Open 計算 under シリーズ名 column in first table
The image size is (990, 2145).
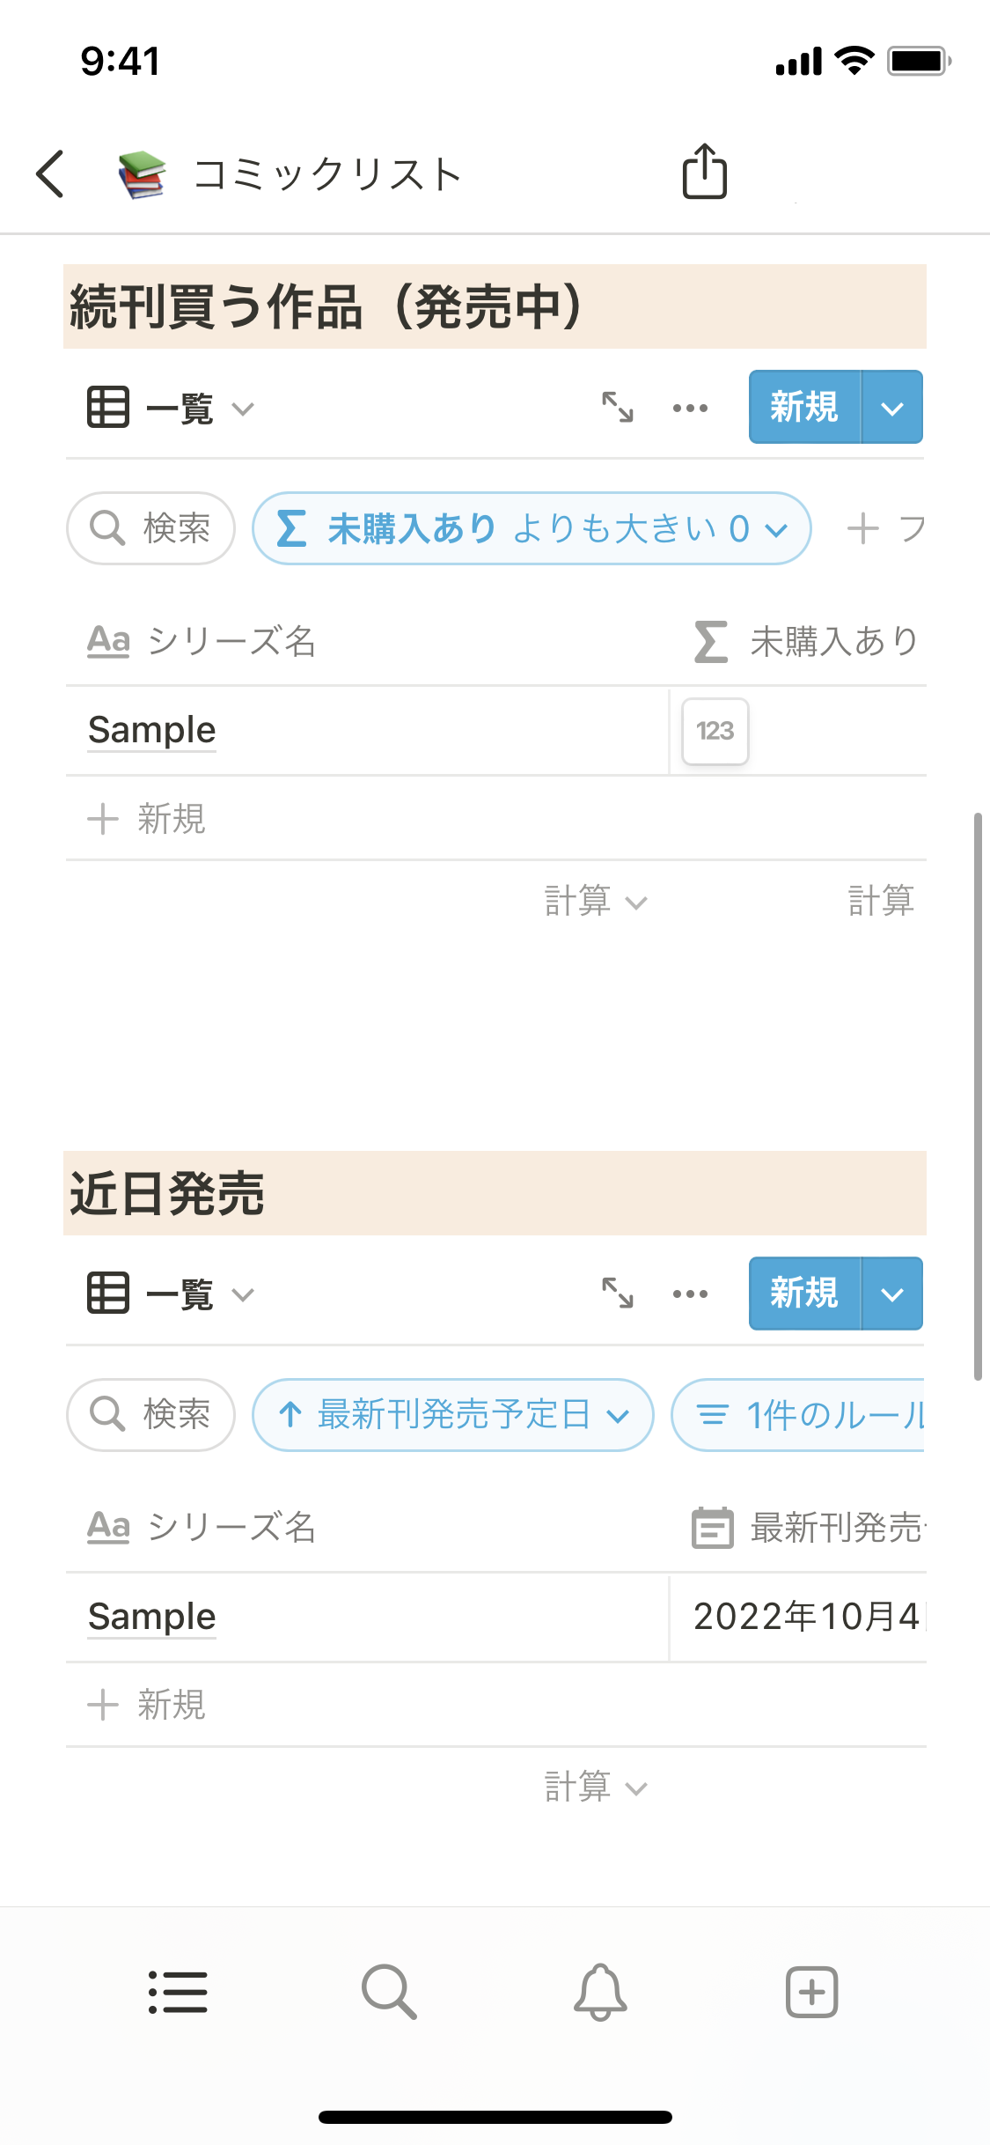[595, 902]
